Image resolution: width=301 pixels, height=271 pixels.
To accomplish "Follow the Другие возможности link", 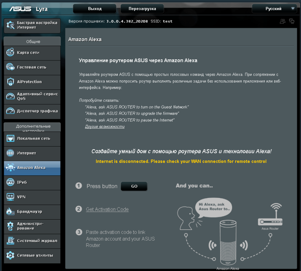I will [105, 127].
